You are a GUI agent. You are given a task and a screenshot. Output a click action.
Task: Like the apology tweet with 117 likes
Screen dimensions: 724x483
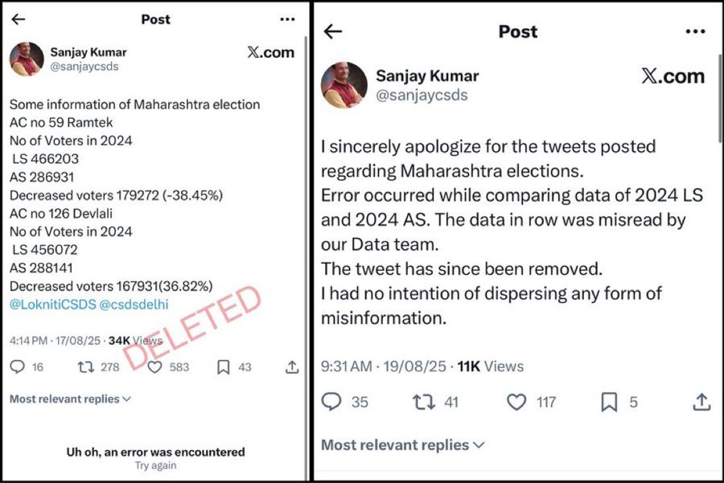516,402
